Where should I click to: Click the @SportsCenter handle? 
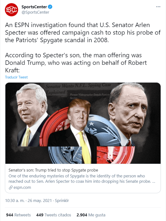click(x=35, y=12)
